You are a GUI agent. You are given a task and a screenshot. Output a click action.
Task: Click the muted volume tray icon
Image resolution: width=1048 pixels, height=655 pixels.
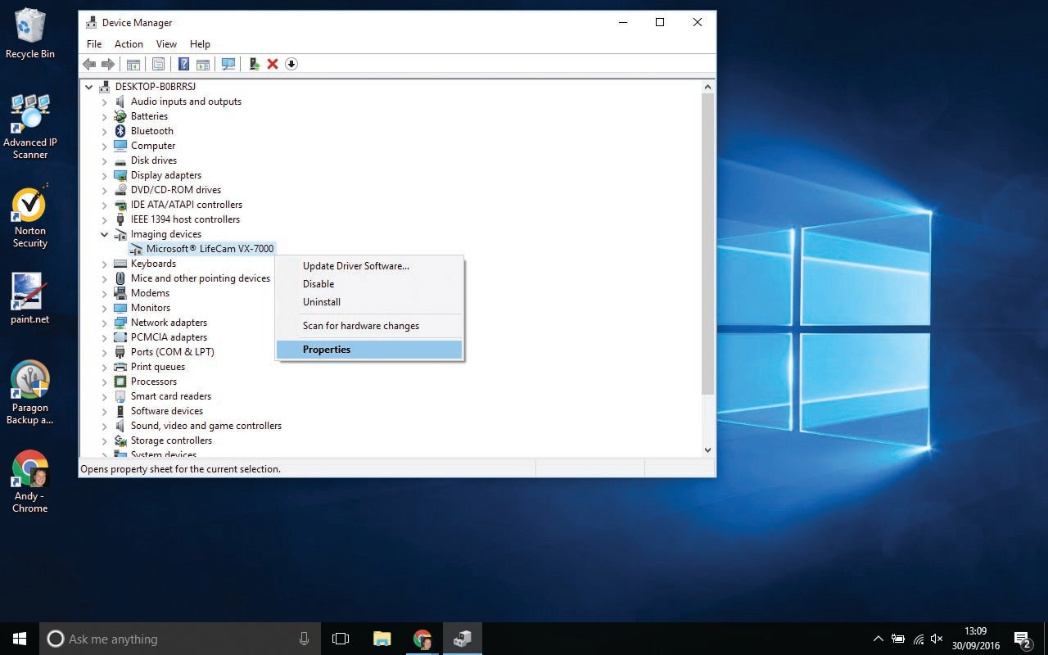pos(937,639)
